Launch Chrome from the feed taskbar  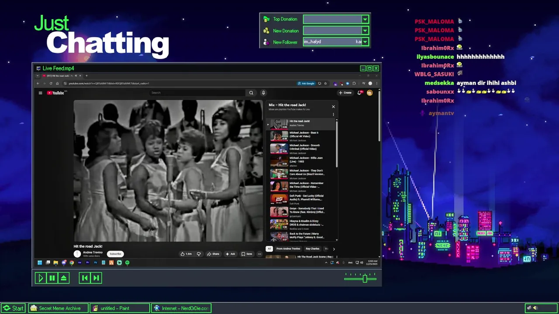72,263
